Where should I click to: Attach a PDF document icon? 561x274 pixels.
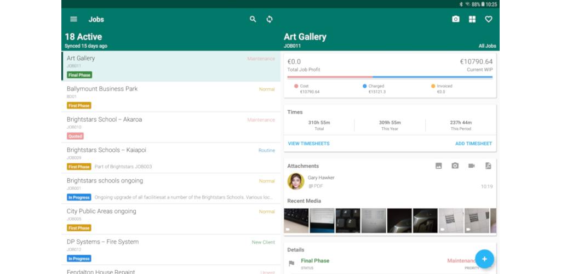(488, 165)
